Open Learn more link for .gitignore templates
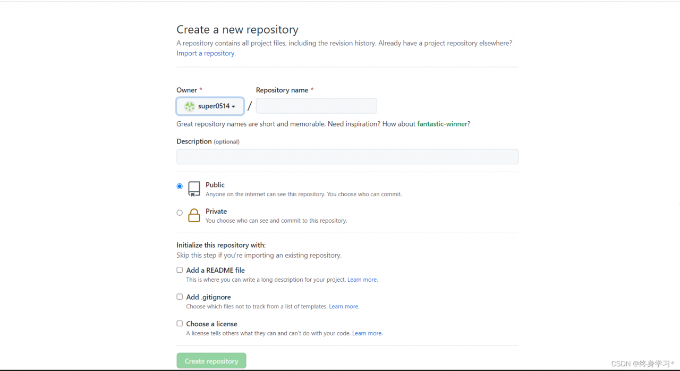 click(x=344, y=307)
